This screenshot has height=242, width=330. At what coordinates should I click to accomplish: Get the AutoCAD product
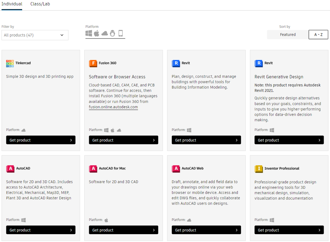click(41, 230)
